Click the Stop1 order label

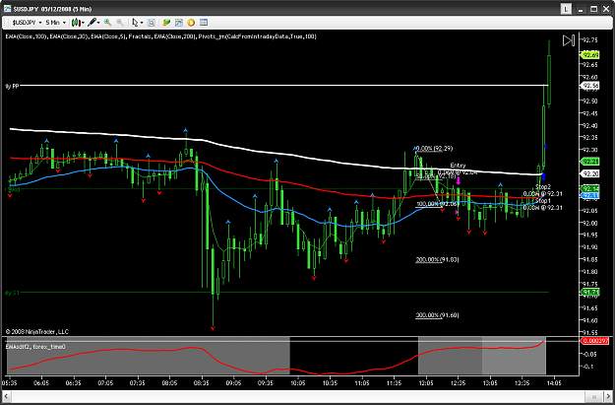tap(543, 201)
